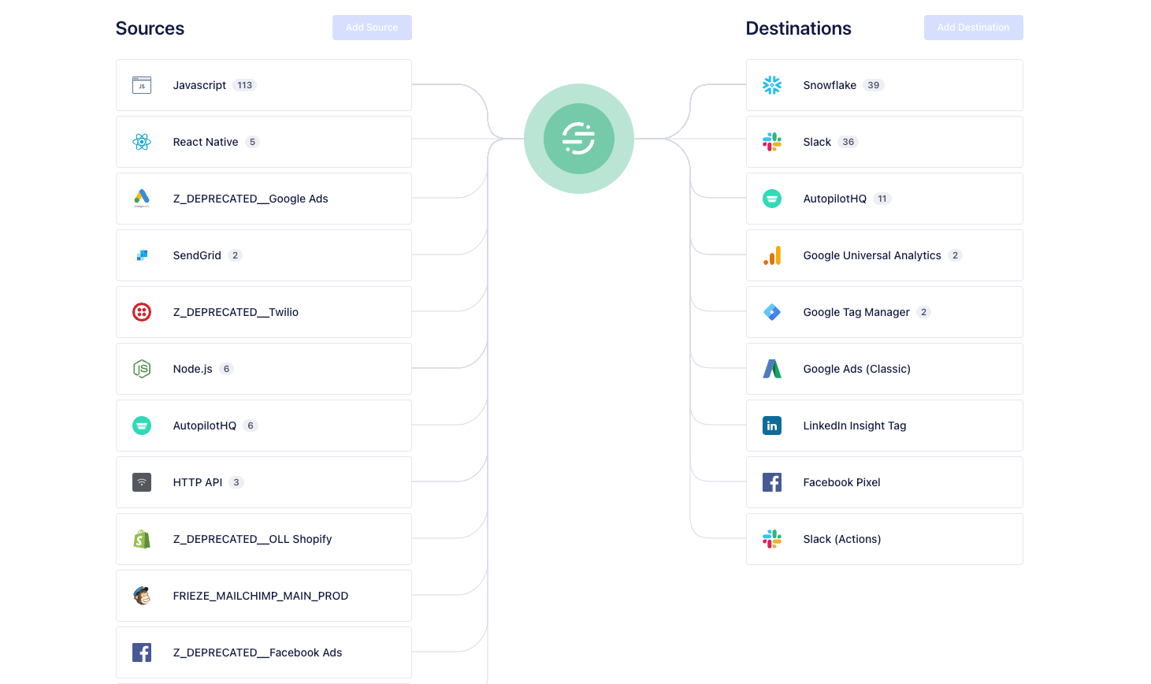Open Google Tag Manager destination
Viewport: 1151px width, 684px height.
coord(885,312)
